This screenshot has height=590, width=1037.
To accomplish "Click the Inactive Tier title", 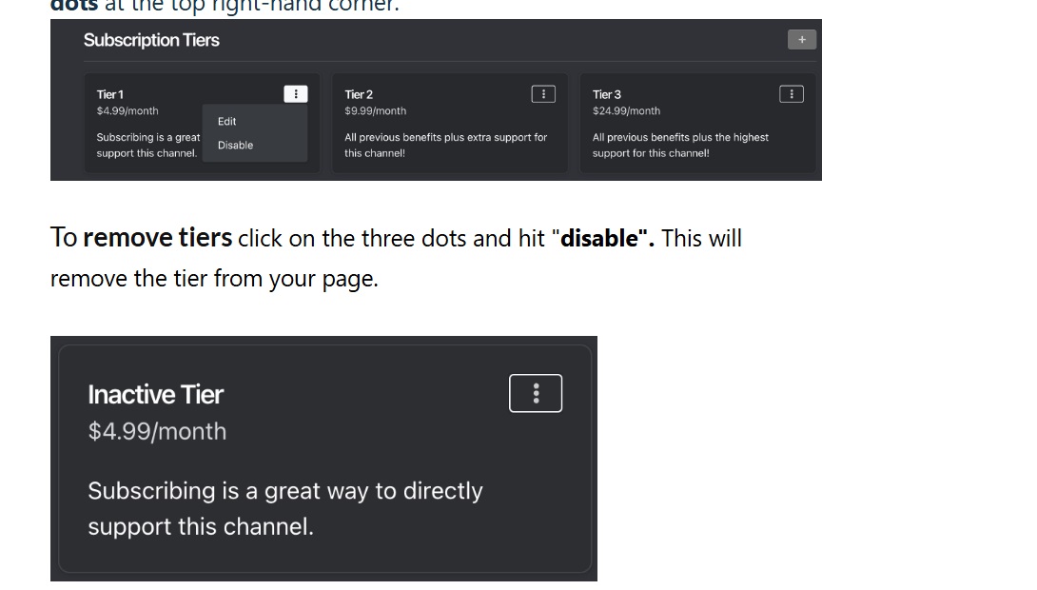I will (156, 395).
